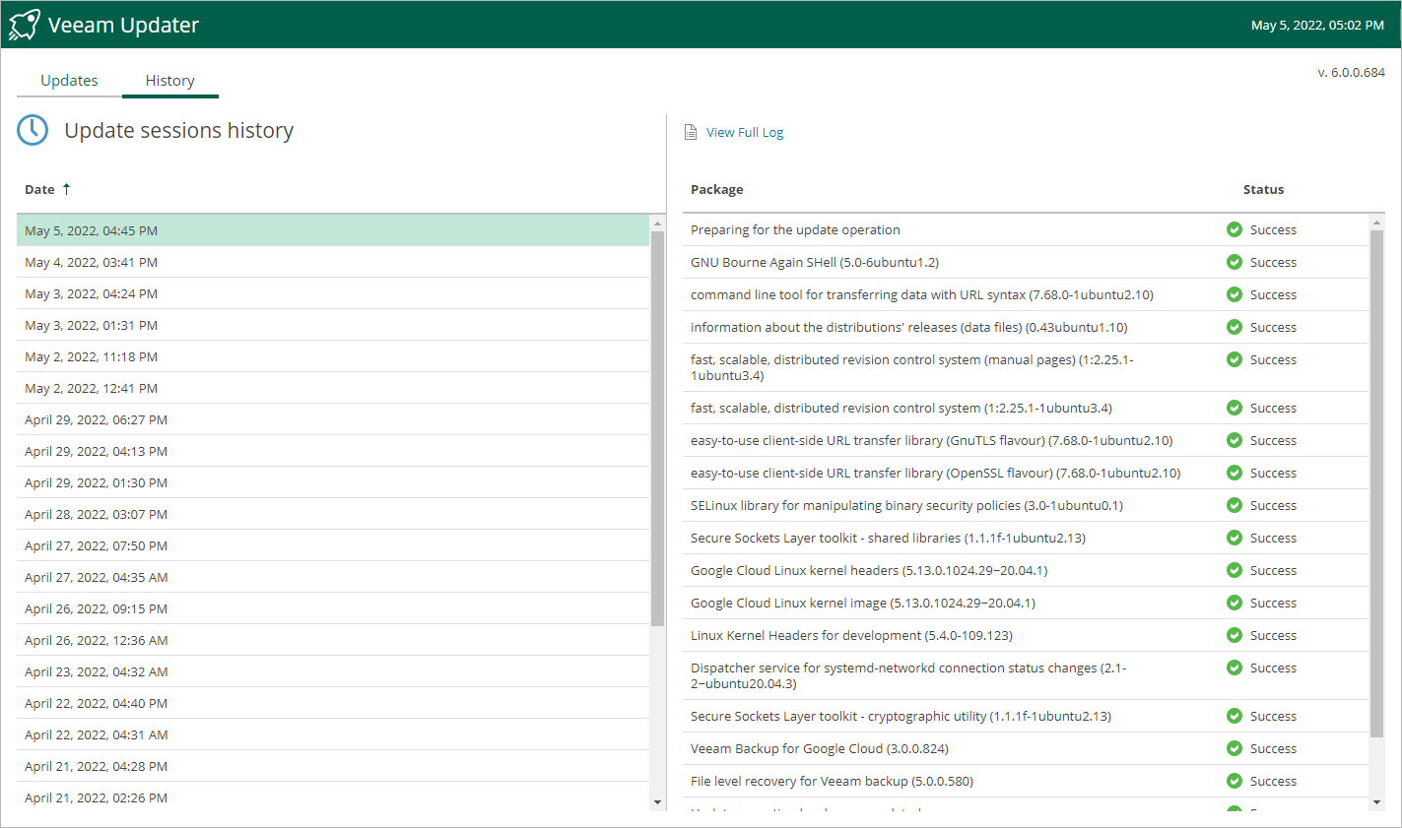This screenshot has height=828, width=1402.
Task: Click the package list scrollbar thumb
Action: 1376,483
